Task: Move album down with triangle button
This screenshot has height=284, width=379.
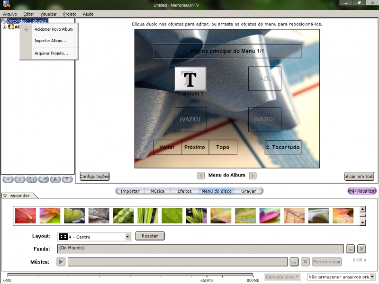Action: 67,179
